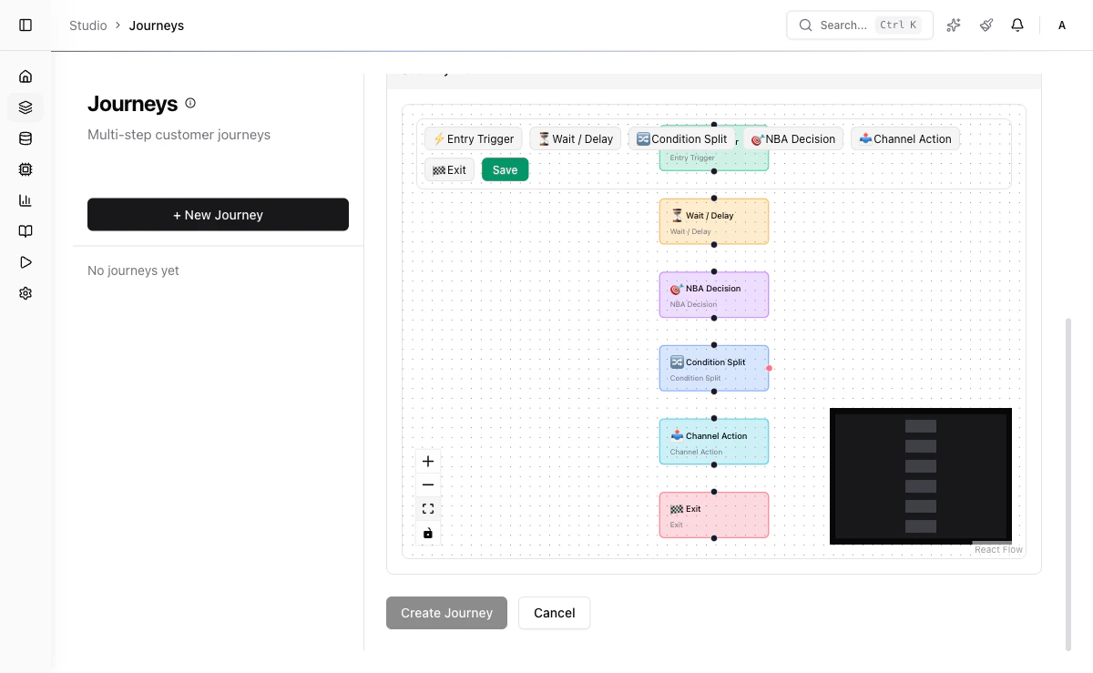
Task: Zoom in using the canvas plus control
Action: [428, 461]
